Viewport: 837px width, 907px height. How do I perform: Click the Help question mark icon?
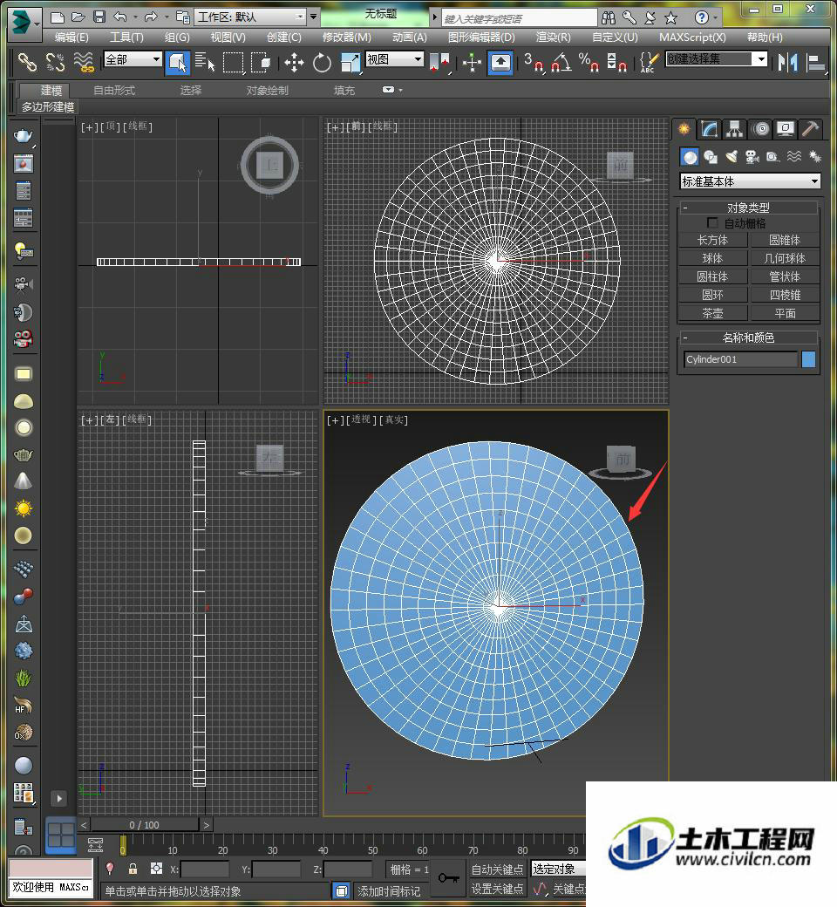(702, 17)
